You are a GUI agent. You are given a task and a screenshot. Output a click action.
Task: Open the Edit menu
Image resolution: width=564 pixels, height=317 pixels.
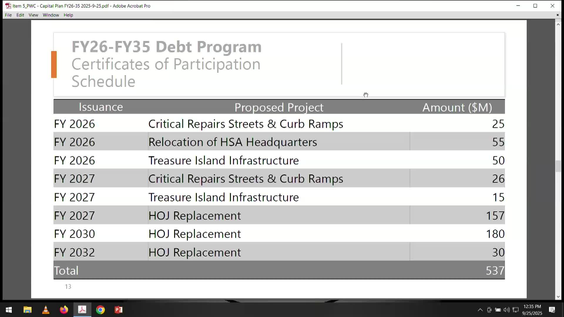[20, 15]
